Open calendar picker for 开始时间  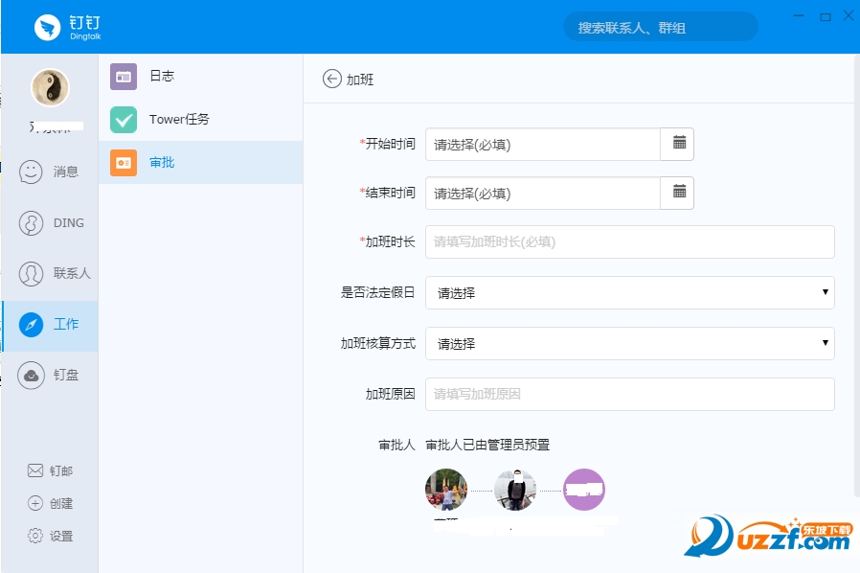(x=678, y=144)
